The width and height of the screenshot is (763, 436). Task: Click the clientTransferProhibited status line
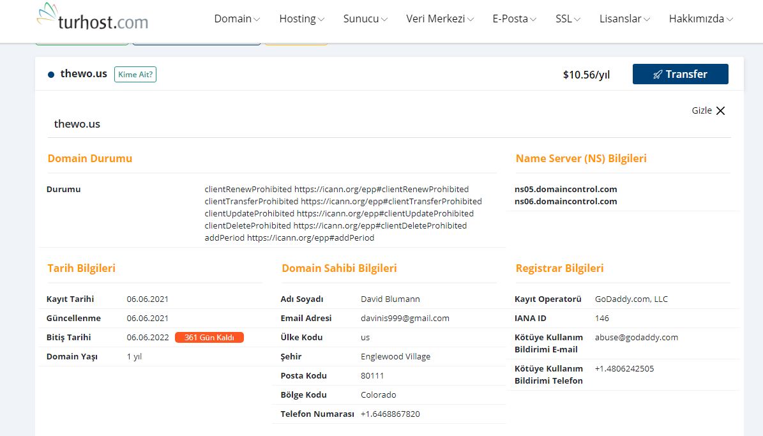tap(343, 202)
